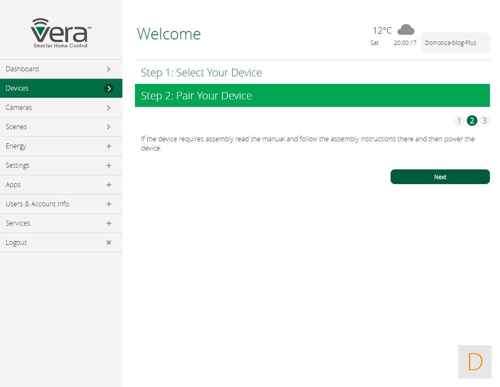Click the cloudy weather icon
This screenshot has height=387, width=500.
[406, 30]
